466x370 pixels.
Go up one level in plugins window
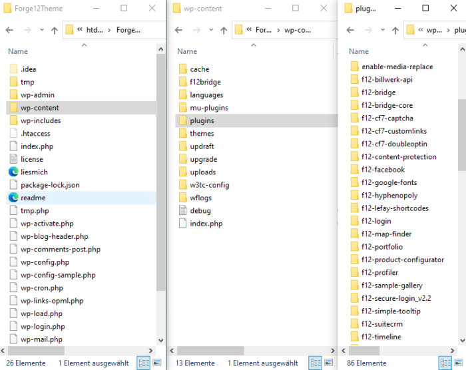(395, 30)
